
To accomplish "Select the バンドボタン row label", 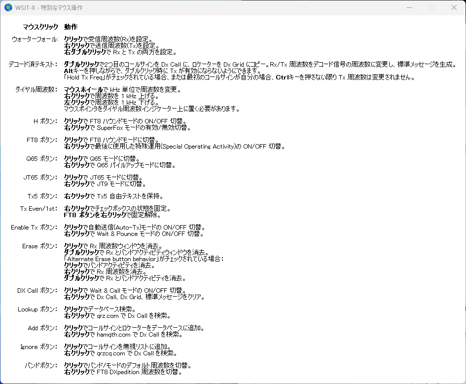I will [x=41, y=366].
